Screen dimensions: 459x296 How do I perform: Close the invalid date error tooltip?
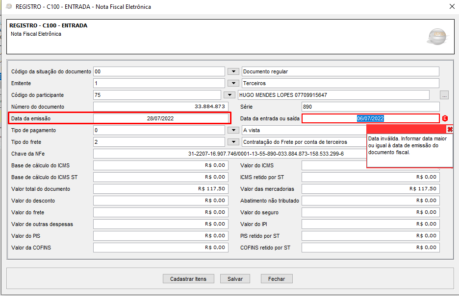point(450,129)
